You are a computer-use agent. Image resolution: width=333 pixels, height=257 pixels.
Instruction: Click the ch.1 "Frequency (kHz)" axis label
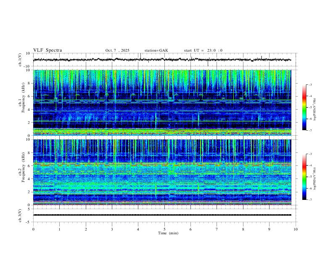23,98
